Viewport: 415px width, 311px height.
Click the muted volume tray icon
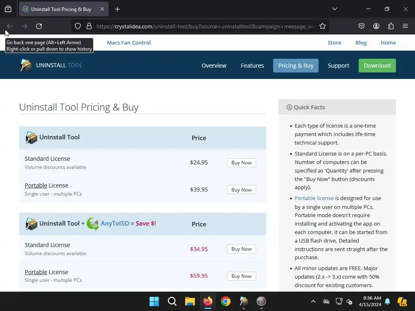click(x=350, y=301)
